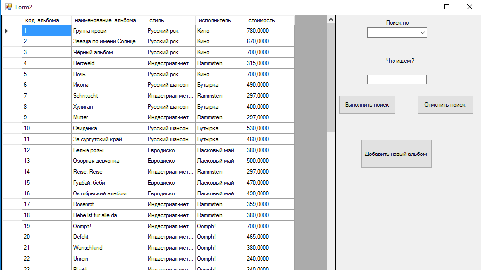The height and width of the screenshot is (270, 481).
Task: Select cell 'За сургутский край'
Action: (x=109, y=139)
